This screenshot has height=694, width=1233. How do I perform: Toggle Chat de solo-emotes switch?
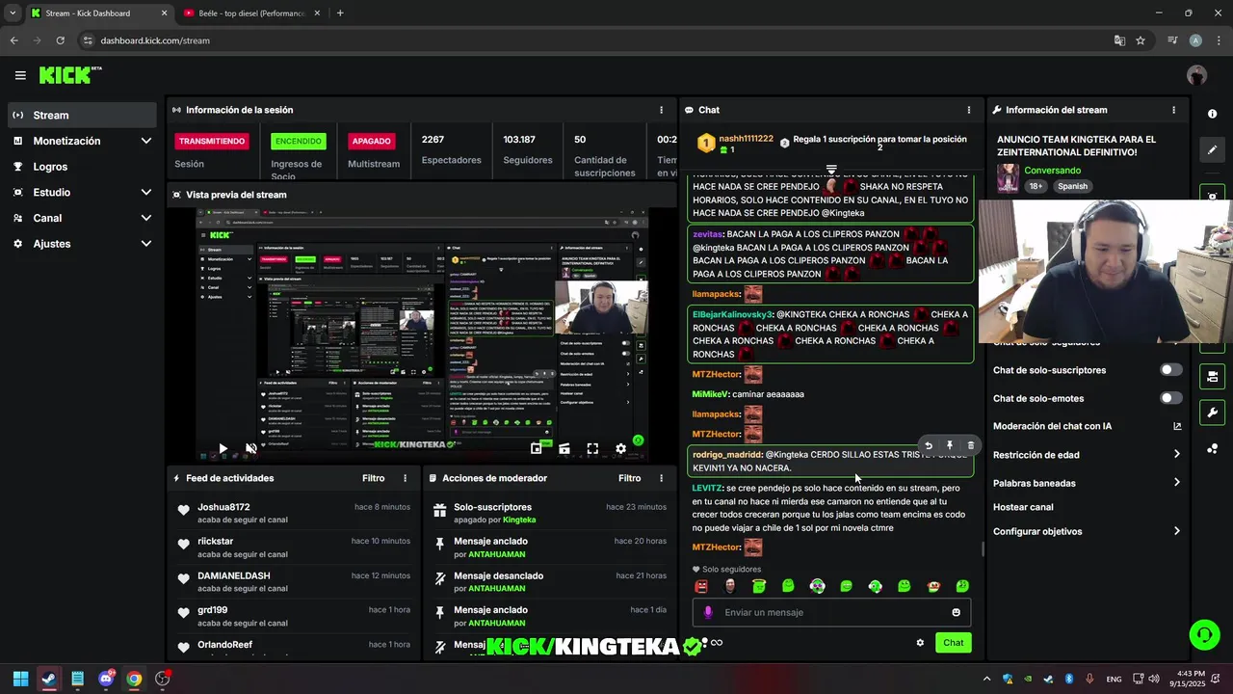point(1170,398)
